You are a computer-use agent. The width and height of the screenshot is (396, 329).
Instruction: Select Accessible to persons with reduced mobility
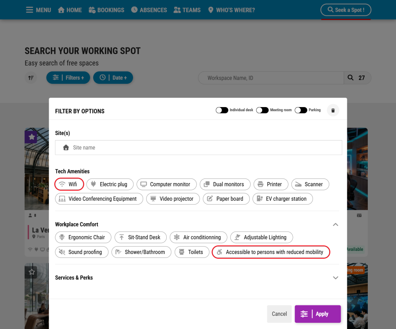coord(271,252)
